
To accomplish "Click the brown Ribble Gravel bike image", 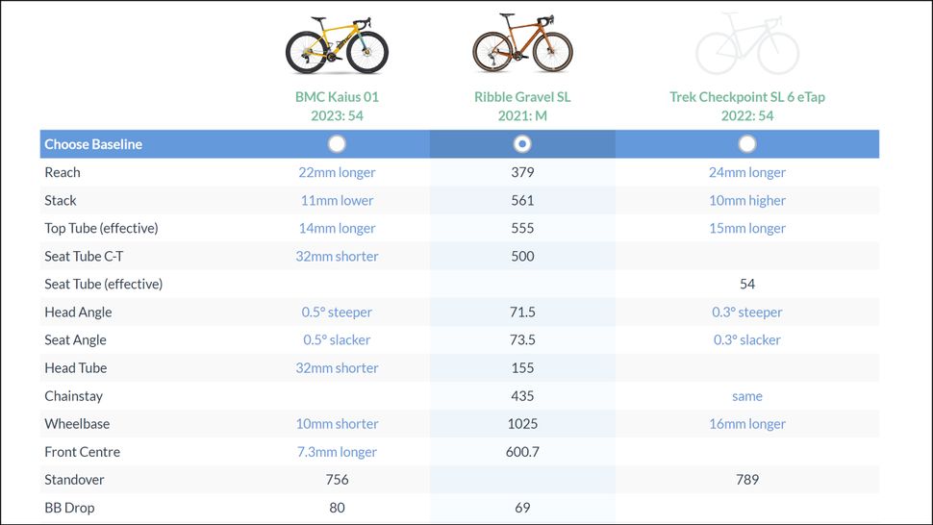I will pos(522,43).
